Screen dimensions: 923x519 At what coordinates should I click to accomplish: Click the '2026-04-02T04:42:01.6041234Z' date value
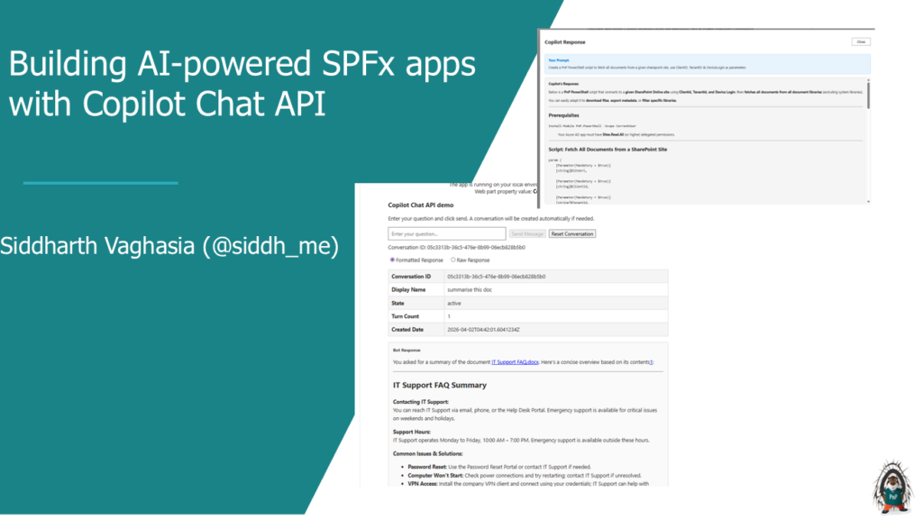(x=483, y=330)
